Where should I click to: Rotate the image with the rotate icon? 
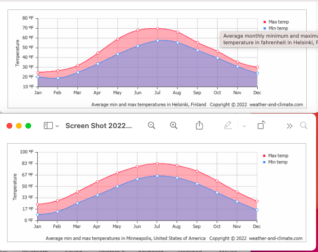261,125
